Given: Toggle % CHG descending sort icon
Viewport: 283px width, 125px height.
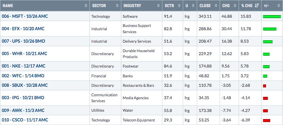Looking at the screenshot, I should click(x=257, y=6).
